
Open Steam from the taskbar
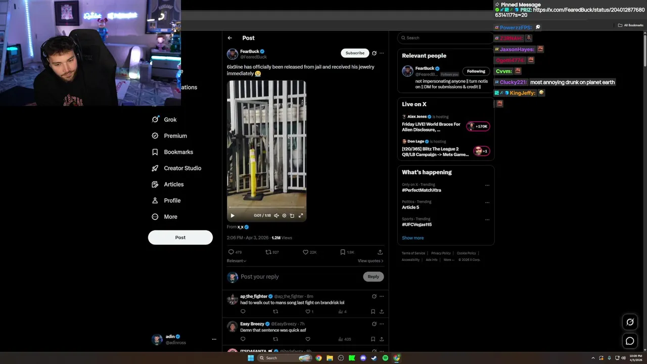coord(374,358)
